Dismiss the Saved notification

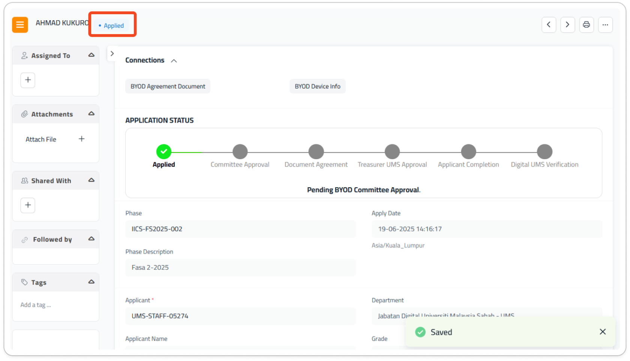pyautogui.click(x=603, y=332)
